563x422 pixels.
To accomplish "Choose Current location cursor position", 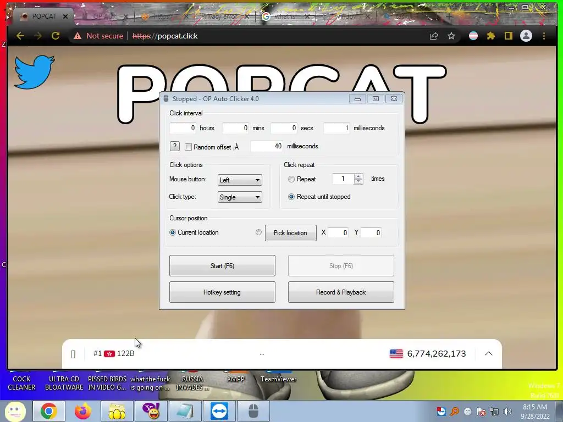I will click(x=172, y=232).
